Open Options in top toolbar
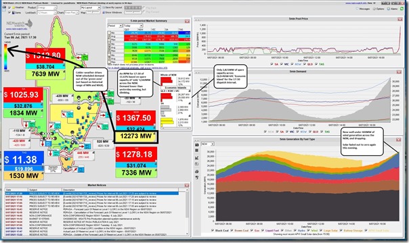409x243 pixels. coord(379,9)
